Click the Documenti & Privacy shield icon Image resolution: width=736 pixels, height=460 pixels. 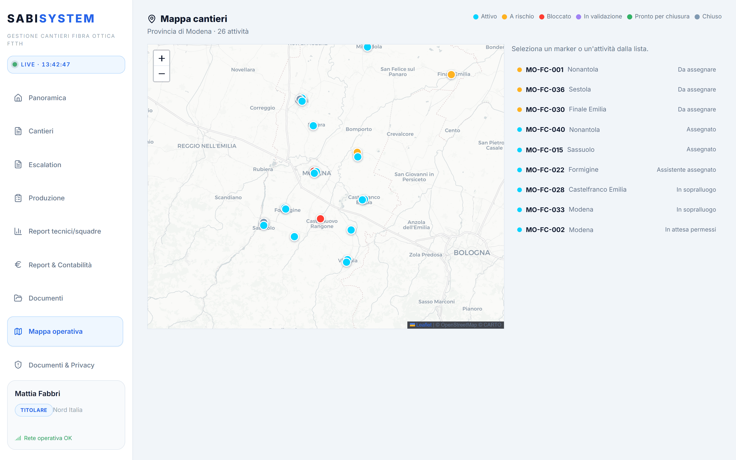coord(18,365)
